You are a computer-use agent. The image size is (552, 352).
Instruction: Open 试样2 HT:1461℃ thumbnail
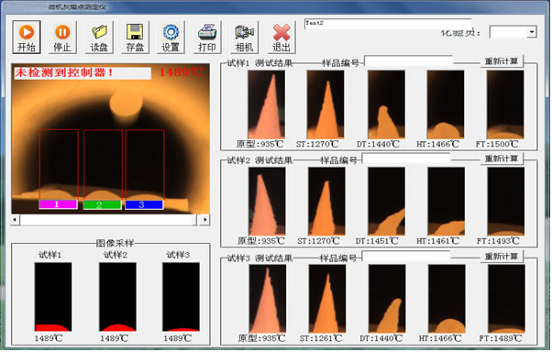(x=446, y=202)
